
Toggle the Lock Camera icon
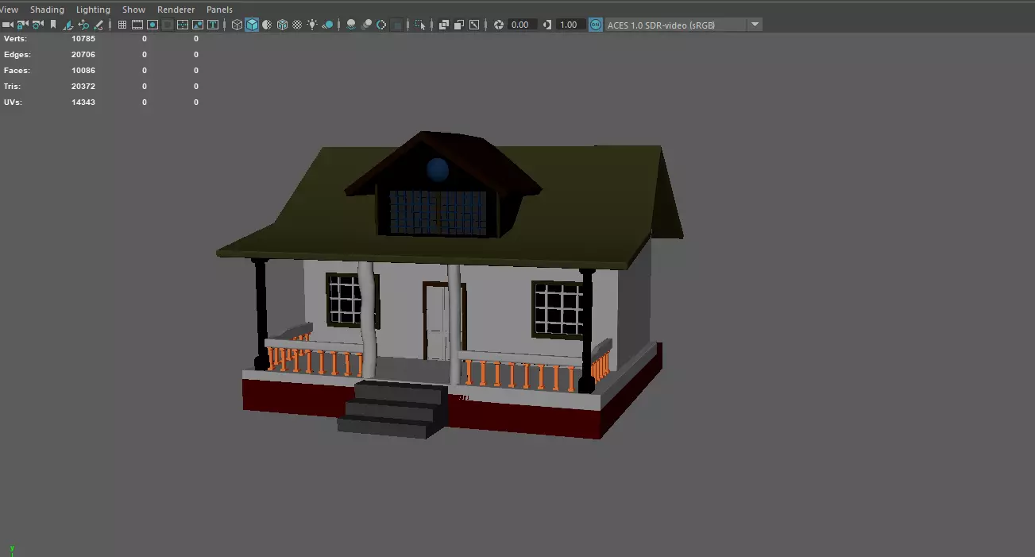point(23,25)
